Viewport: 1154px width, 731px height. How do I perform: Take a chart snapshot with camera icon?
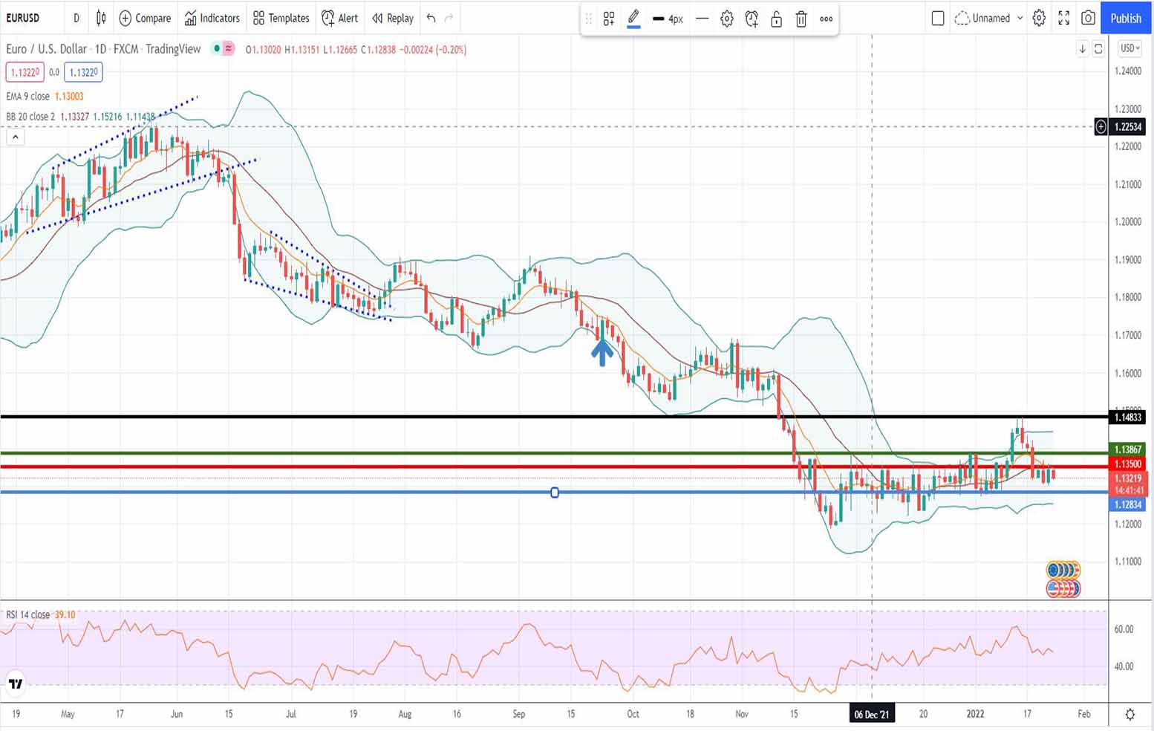[x=1088, y=18]
